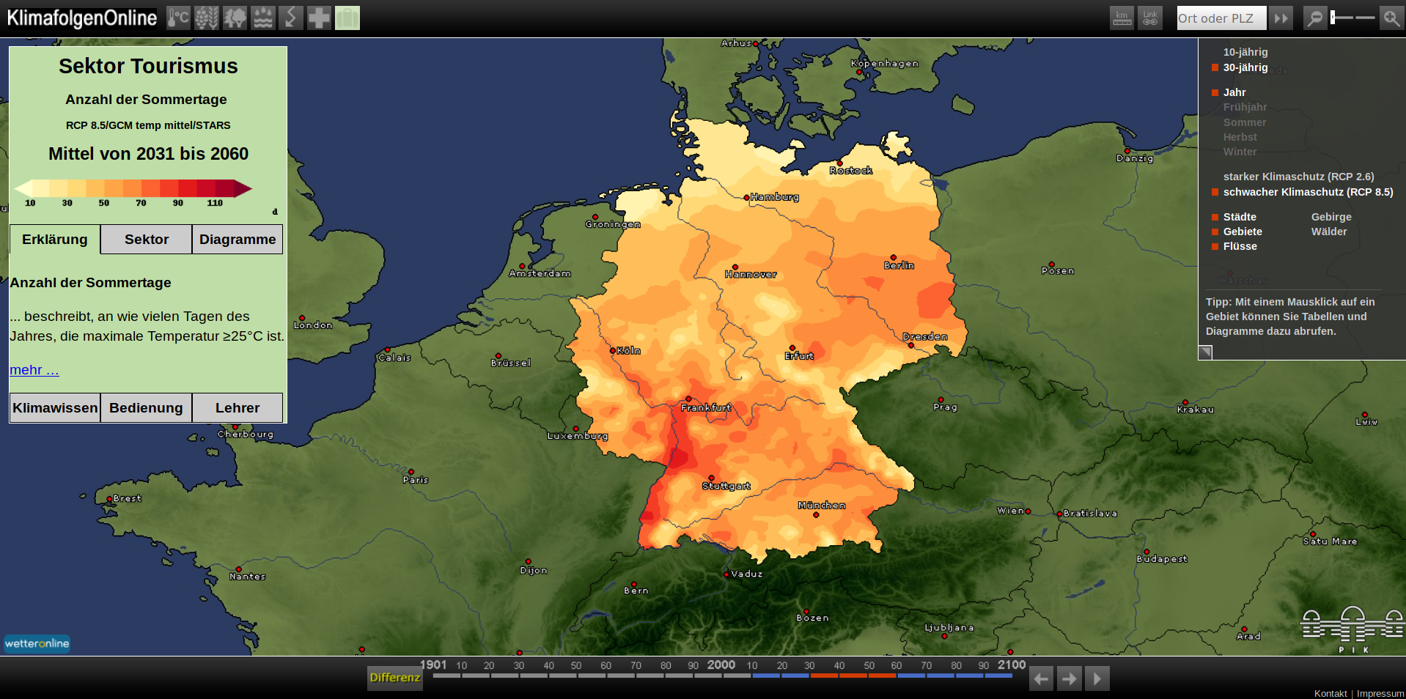1406x699 pixels.
Task: Click Hannover city marker on map
Action: tap(735, 267)
